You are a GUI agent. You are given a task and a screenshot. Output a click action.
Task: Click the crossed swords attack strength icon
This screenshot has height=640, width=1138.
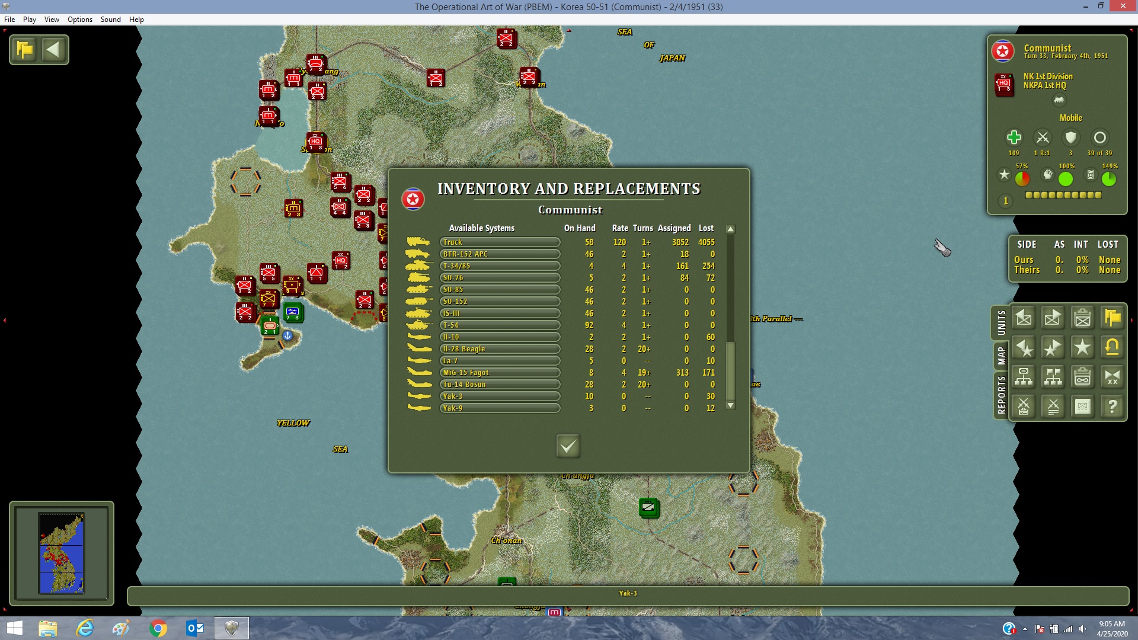pyautogui.click(x=1042, y=137)
